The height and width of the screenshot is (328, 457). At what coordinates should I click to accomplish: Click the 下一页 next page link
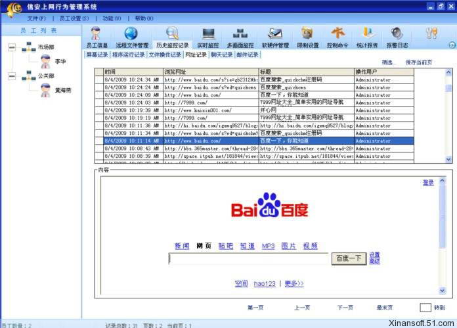pyautogui.click(x=345, y=308)
